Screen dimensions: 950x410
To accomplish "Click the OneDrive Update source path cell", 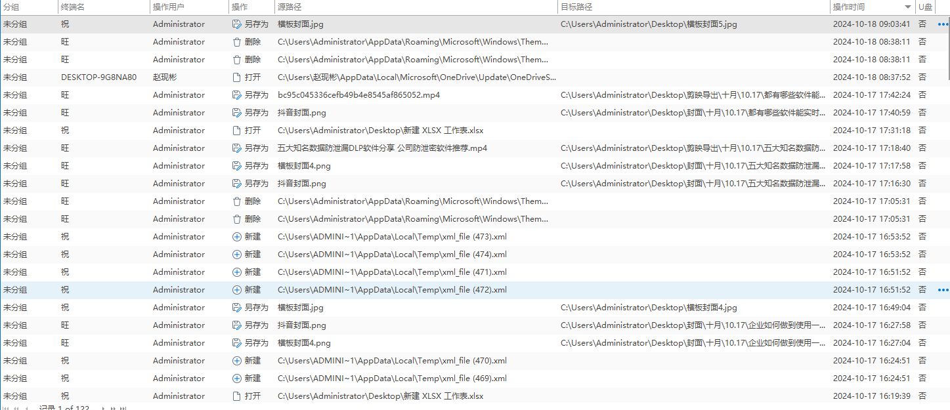I will pyautogui.click(x=417, y=77).
